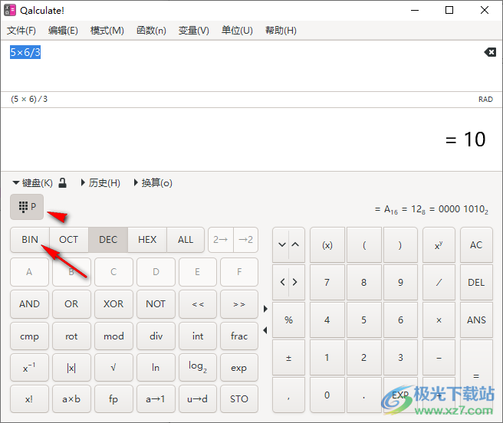
Task: Click the a×b factorize button
Action: pos(71,399)
